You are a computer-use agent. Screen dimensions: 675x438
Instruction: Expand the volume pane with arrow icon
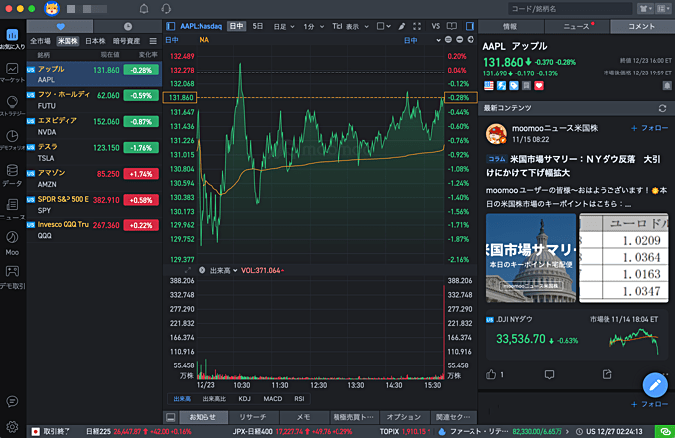pos(188,270)
